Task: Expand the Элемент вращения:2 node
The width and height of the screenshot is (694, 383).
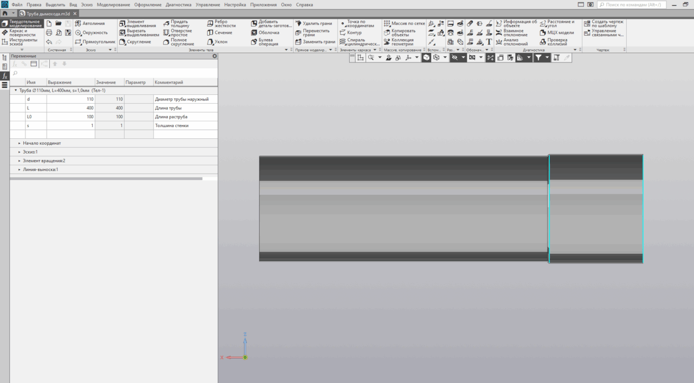Action: click(x=19, y=161)
